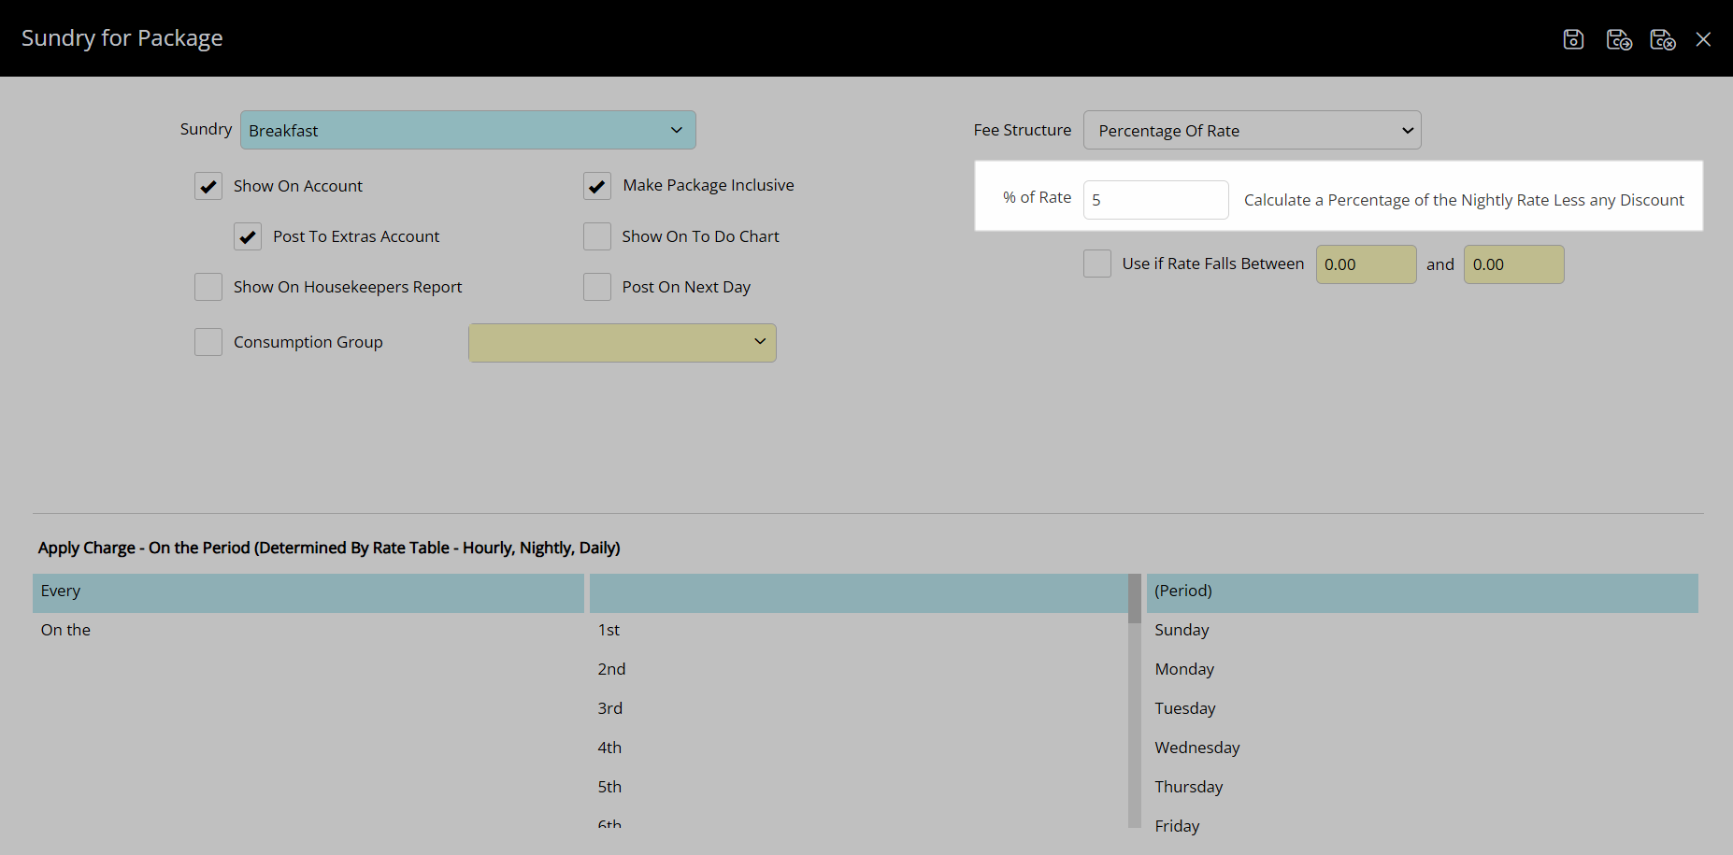This screenshot has height=855, width=1733.
Task: Choose 3rd in the ordinal list
Action: 610,708
